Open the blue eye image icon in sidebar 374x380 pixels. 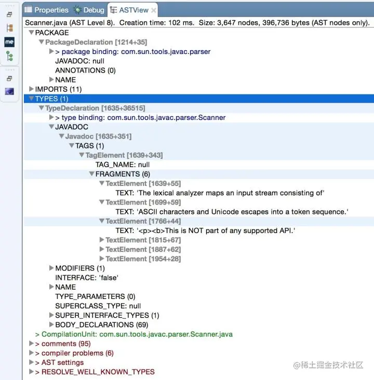(x=9, y=91)
